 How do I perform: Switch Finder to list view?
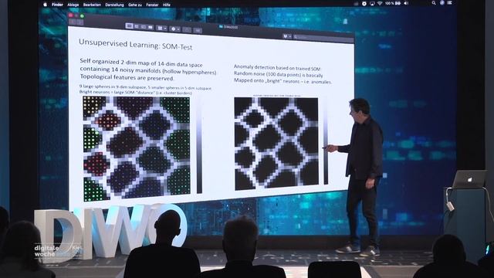pos(137,26)
